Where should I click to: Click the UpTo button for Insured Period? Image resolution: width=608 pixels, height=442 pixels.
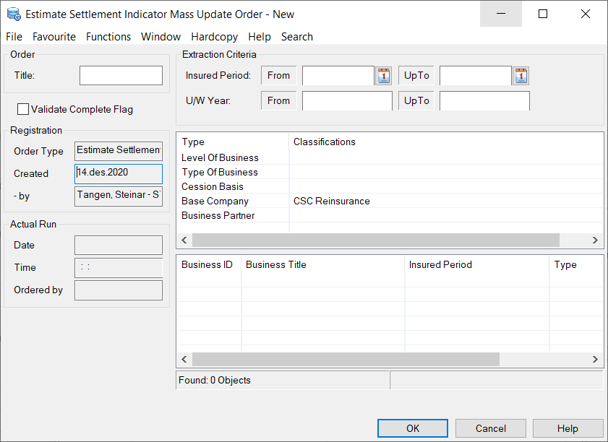pos(416,75)
